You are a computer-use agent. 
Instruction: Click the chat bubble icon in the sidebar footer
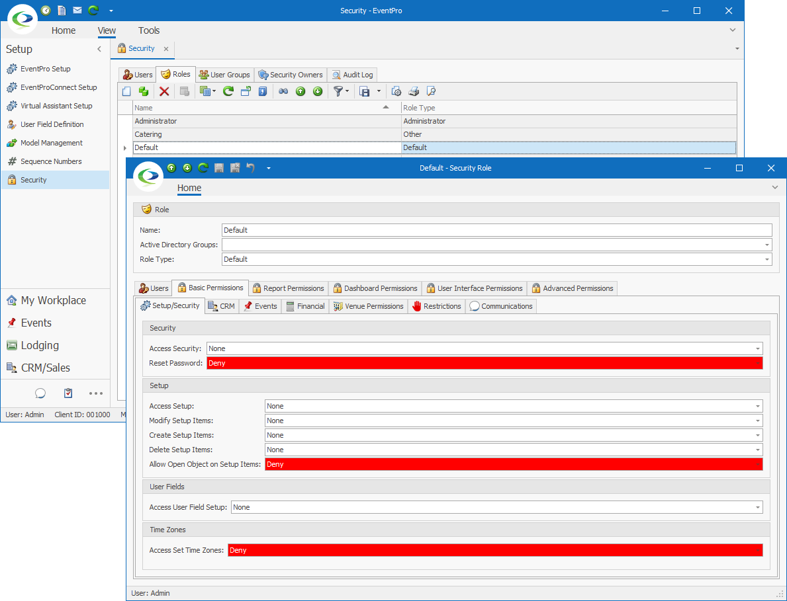[x=40, y=393]
